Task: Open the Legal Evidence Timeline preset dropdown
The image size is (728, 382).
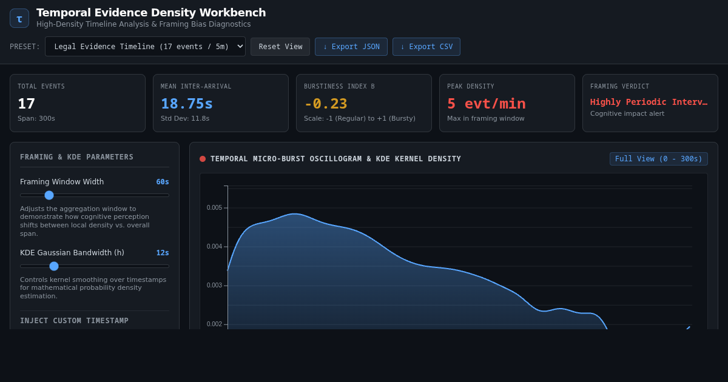Action: pyautogui.click(x=145, y=47)
